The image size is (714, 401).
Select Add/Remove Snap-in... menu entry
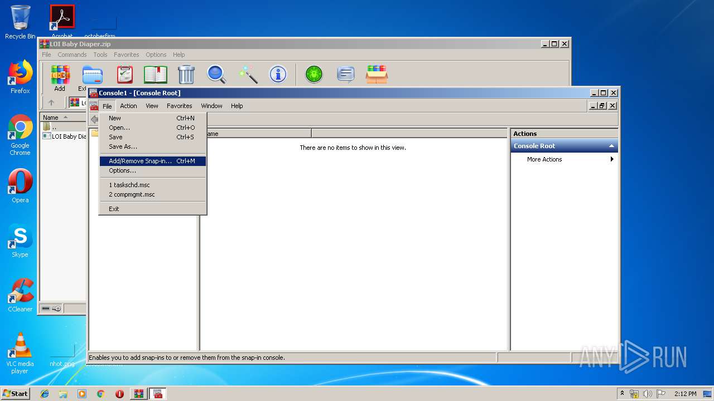(x=153, y=161)
